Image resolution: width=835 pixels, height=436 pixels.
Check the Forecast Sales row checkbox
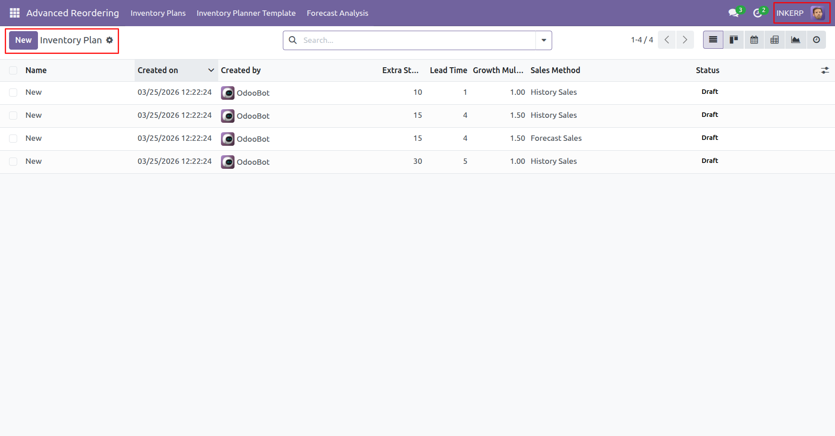click(13, 139)
